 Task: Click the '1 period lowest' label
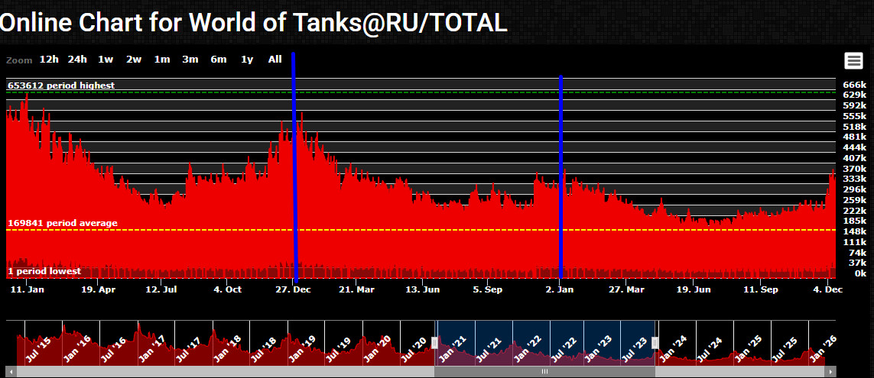click(44, 271)
